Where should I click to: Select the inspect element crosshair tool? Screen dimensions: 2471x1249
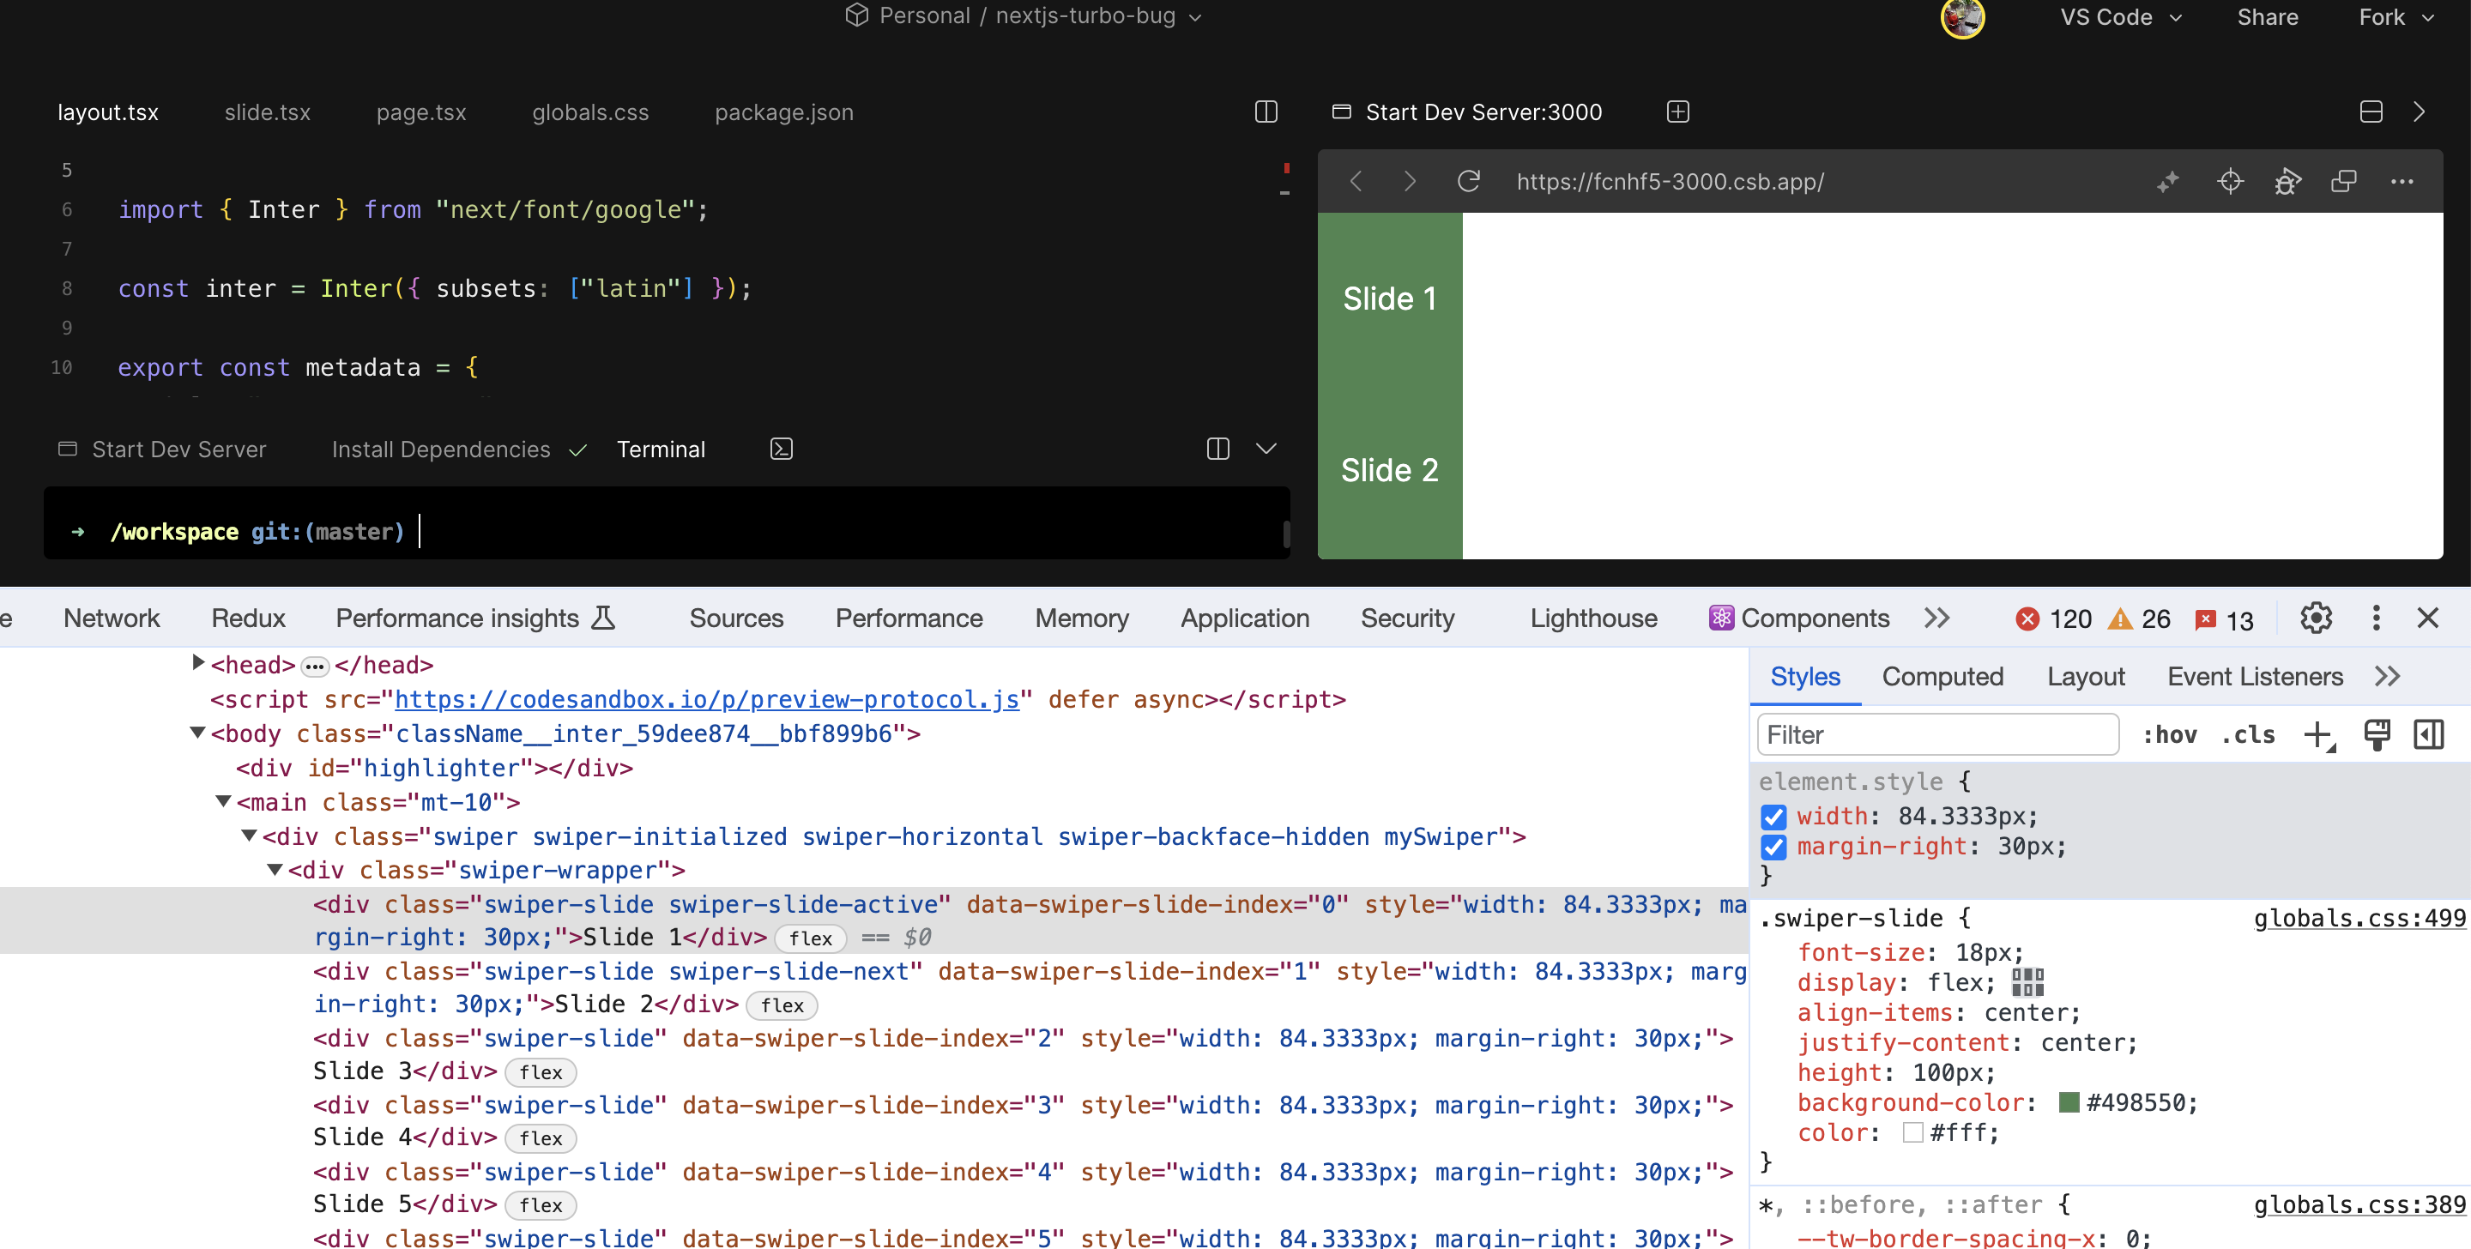point(2230,180)
